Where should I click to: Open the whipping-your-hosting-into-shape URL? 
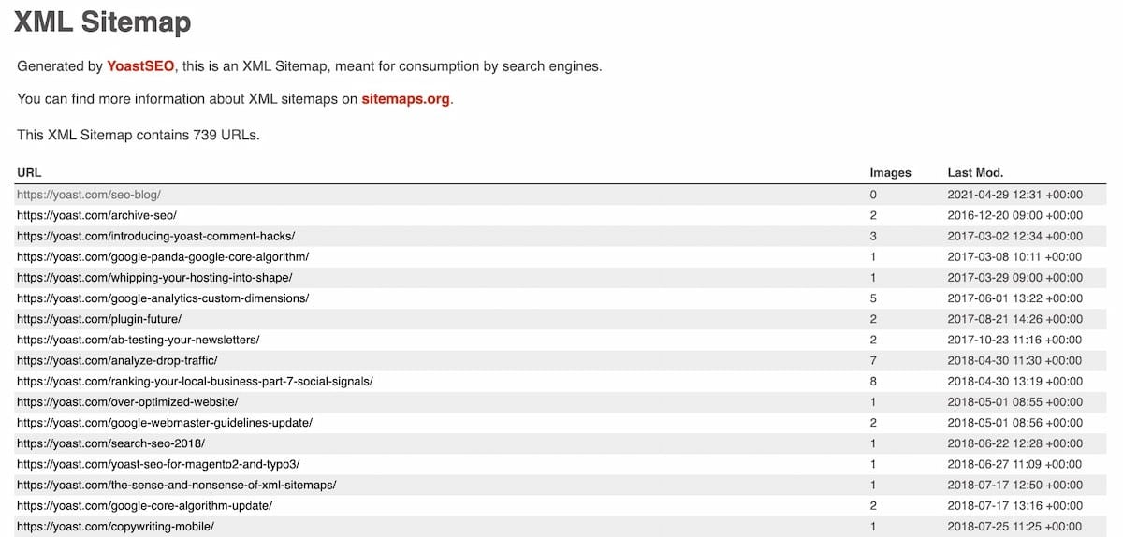(154, 278)
